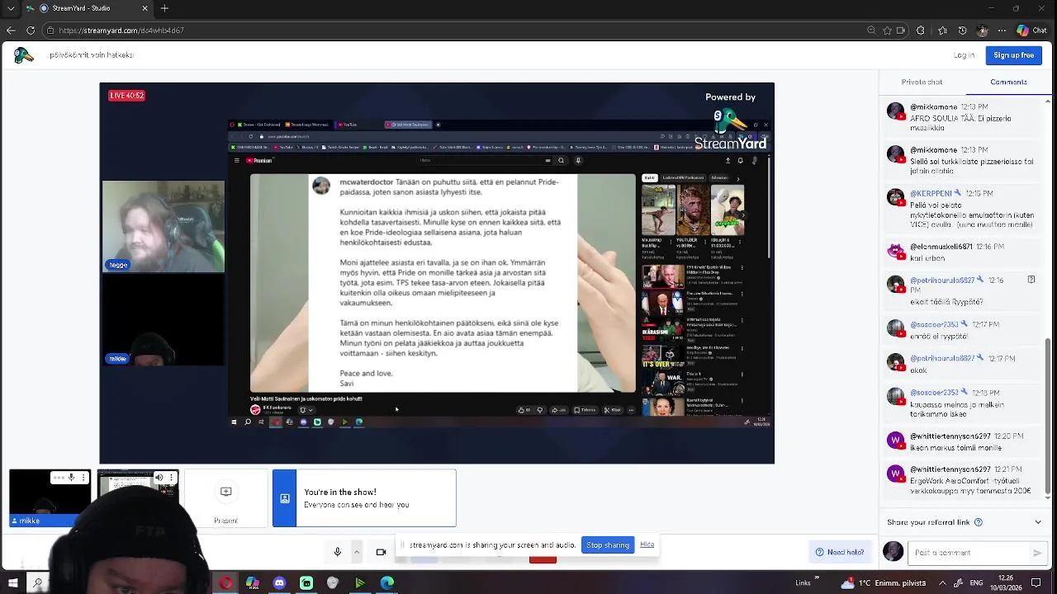Viewport: 1057px width, 594px height.
Task: Click the Present screen-share tile
Action: coord(225,498)
